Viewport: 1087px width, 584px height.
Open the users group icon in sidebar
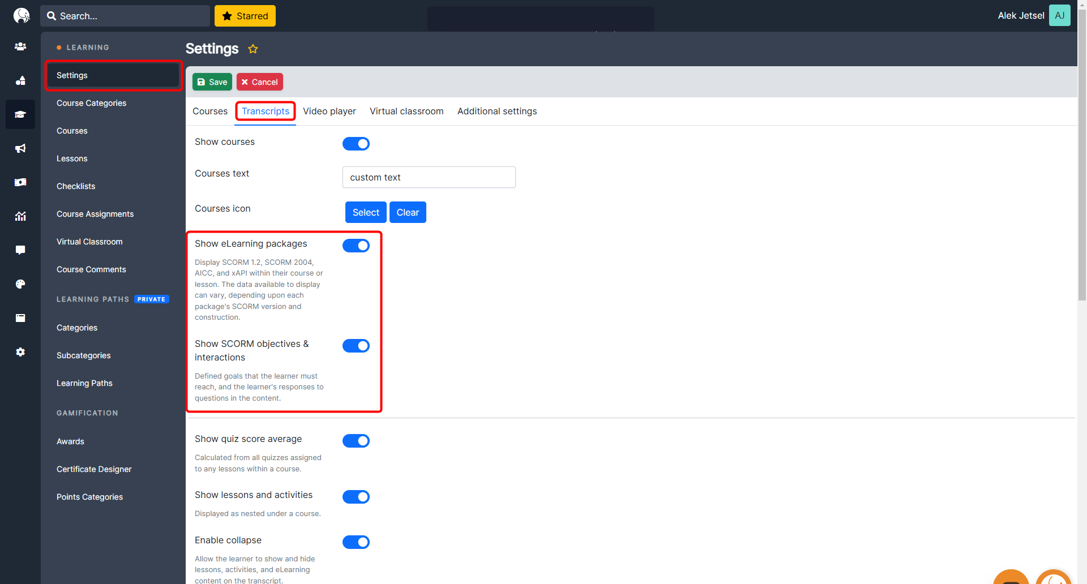coord(20,46)
